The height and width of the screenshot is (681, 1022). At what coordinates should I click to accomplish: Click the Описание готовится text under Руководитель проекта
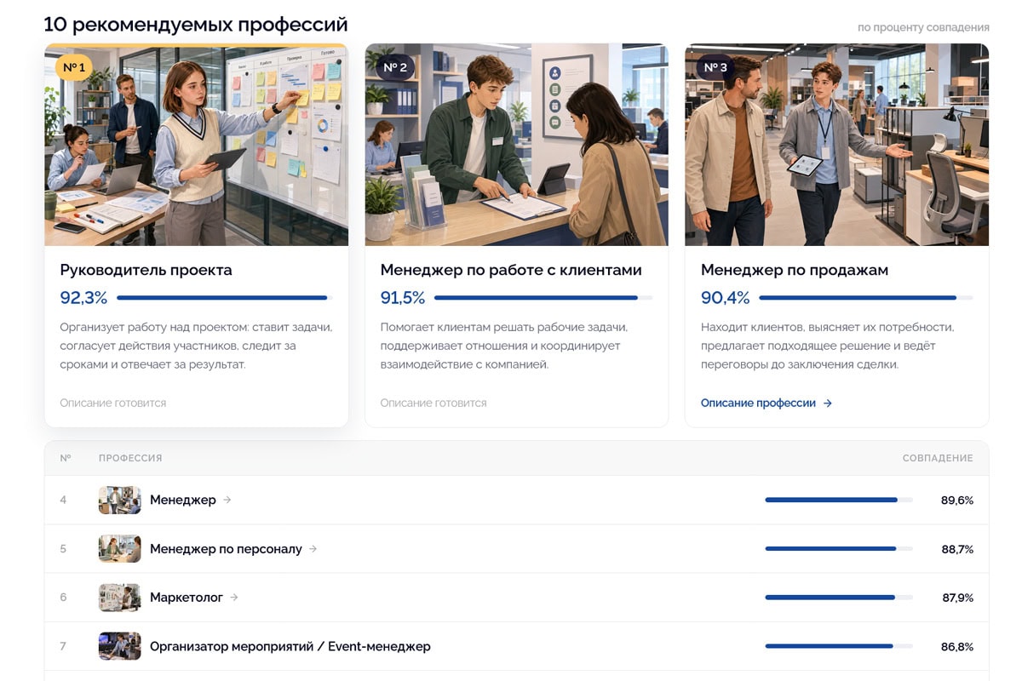coord(113,403)
